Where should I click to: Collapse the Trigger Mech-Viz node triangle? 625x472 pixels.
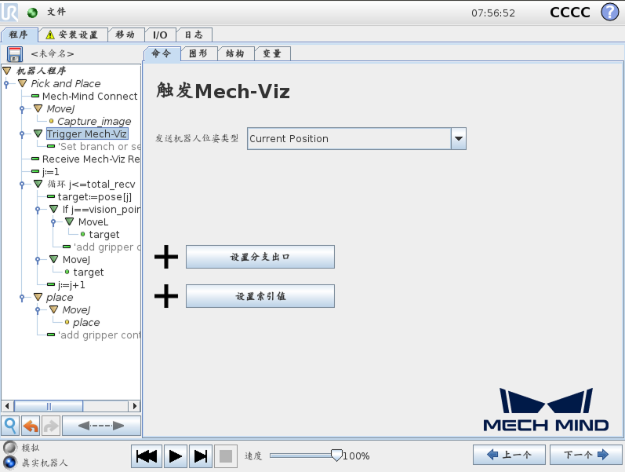pos(38,134)
